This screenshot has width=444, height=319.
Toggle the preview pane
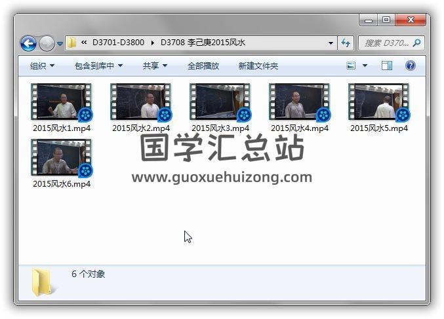pyautogui.click(x=387, y=66)
